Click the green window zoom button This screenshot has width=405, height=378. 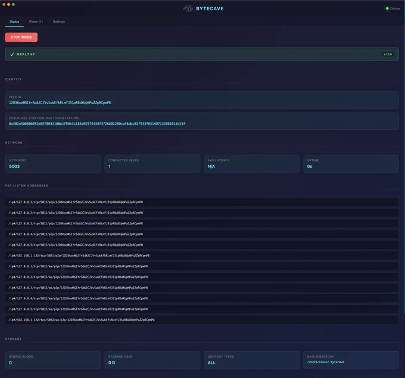click(13, 4)
